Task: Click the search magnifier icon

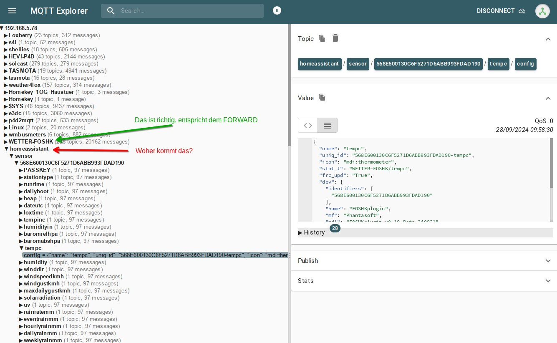Action: point(111,11)
